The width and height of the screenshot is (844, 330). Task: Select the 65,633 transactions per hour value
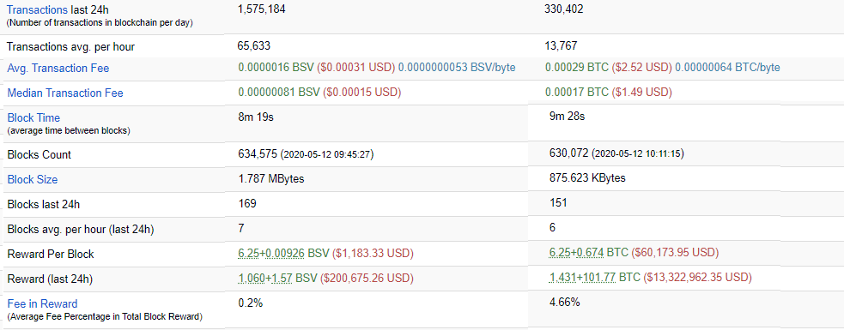pos(253,46)
